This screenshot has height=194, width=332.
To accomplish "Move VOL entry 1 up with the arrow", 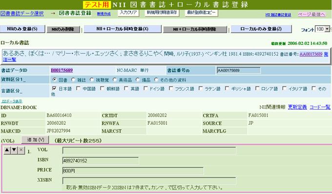I will tap(7, 150).
